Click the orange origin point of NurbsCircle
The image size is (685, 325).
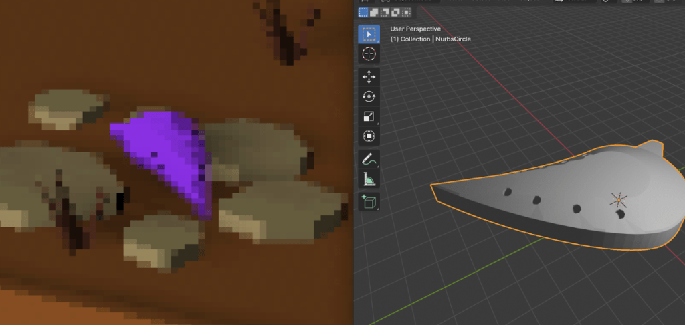coord(619,199)
